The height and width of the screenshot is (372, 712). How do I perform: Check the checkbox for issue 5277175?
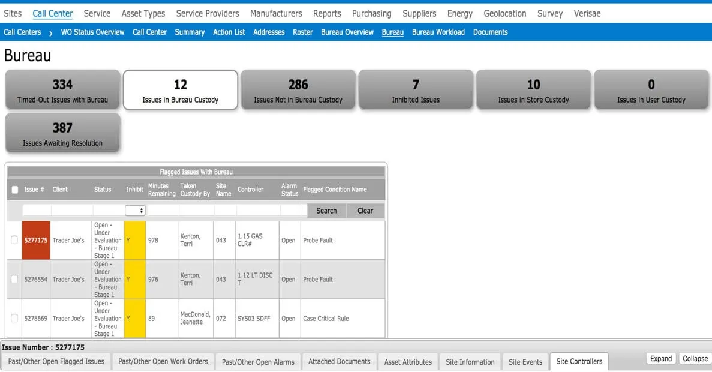14,239
